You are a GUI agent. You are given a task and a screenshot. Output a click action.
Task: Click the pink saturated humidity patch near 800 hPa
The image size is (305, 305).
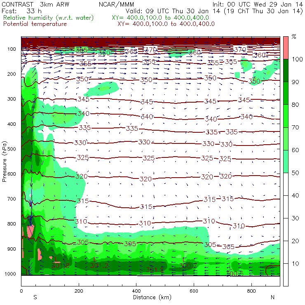pos(30,231)
